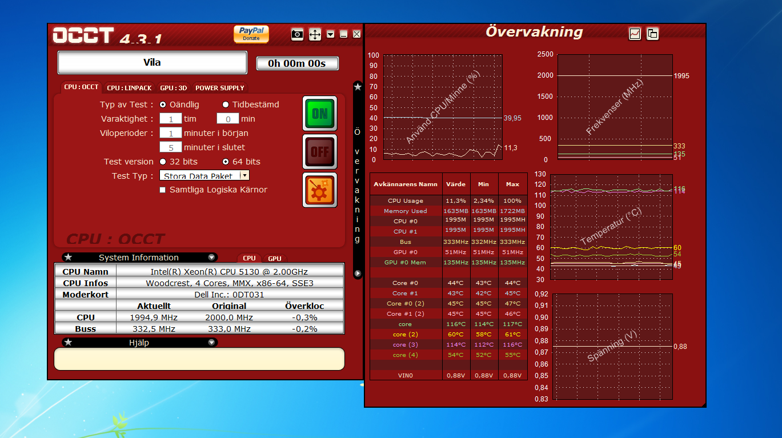Screen dimensions: 782x438
Task: Click the move window arrows icon
Action: [x=315, y=34]
